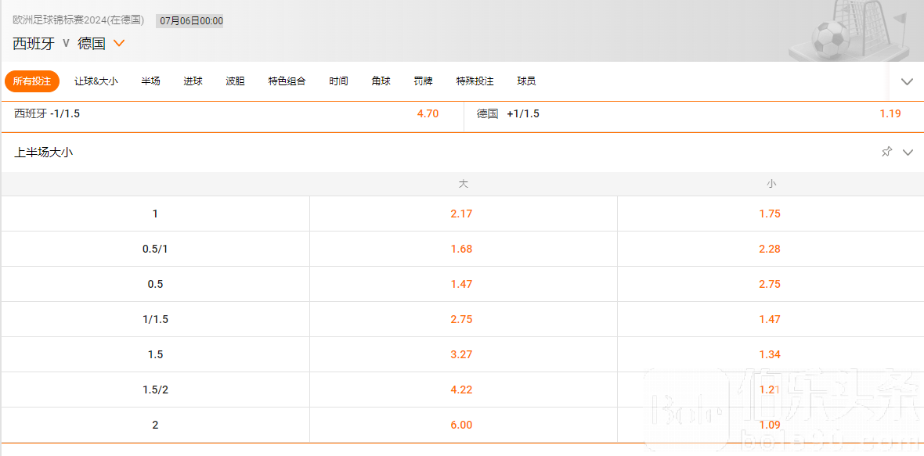Pick over odds 2.17 for line 1

pos(464,214)
